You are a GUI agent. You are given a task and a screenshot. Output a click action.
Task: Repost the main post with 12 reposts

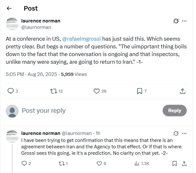tap(54, 91)
